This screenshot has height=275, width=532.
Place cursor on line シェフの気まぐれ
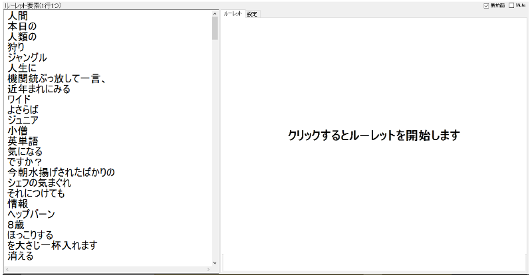tap(39, 183)
